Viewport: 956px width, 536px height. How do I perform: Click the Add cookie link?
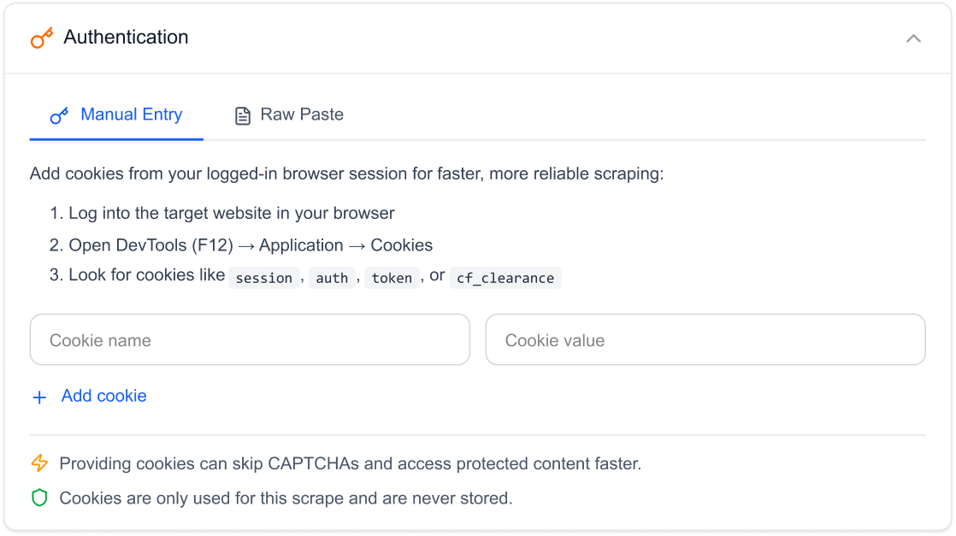pos(103,396)
